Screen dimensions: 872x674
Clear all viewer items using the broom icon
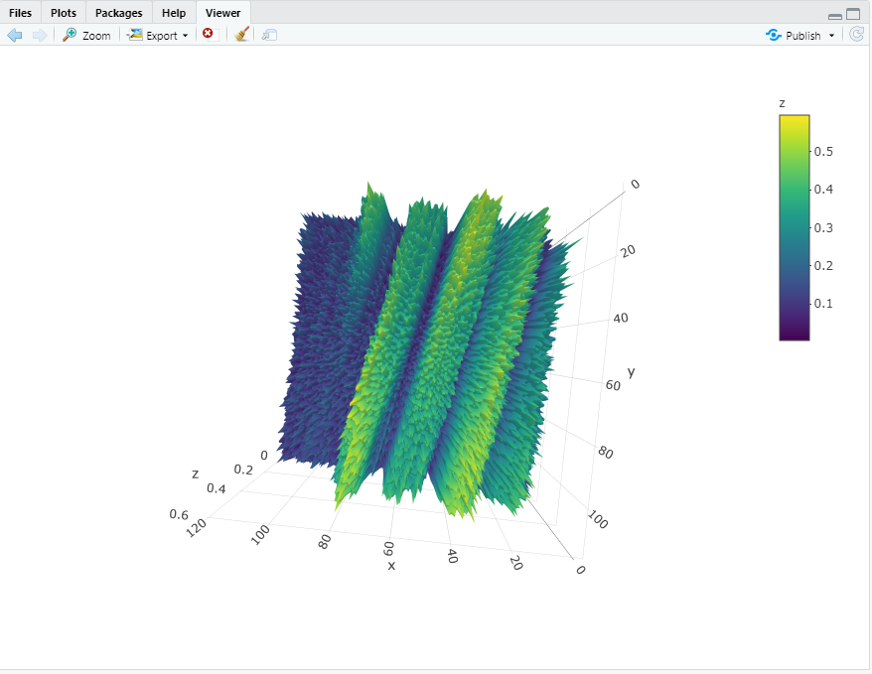(x=241, y=34)
